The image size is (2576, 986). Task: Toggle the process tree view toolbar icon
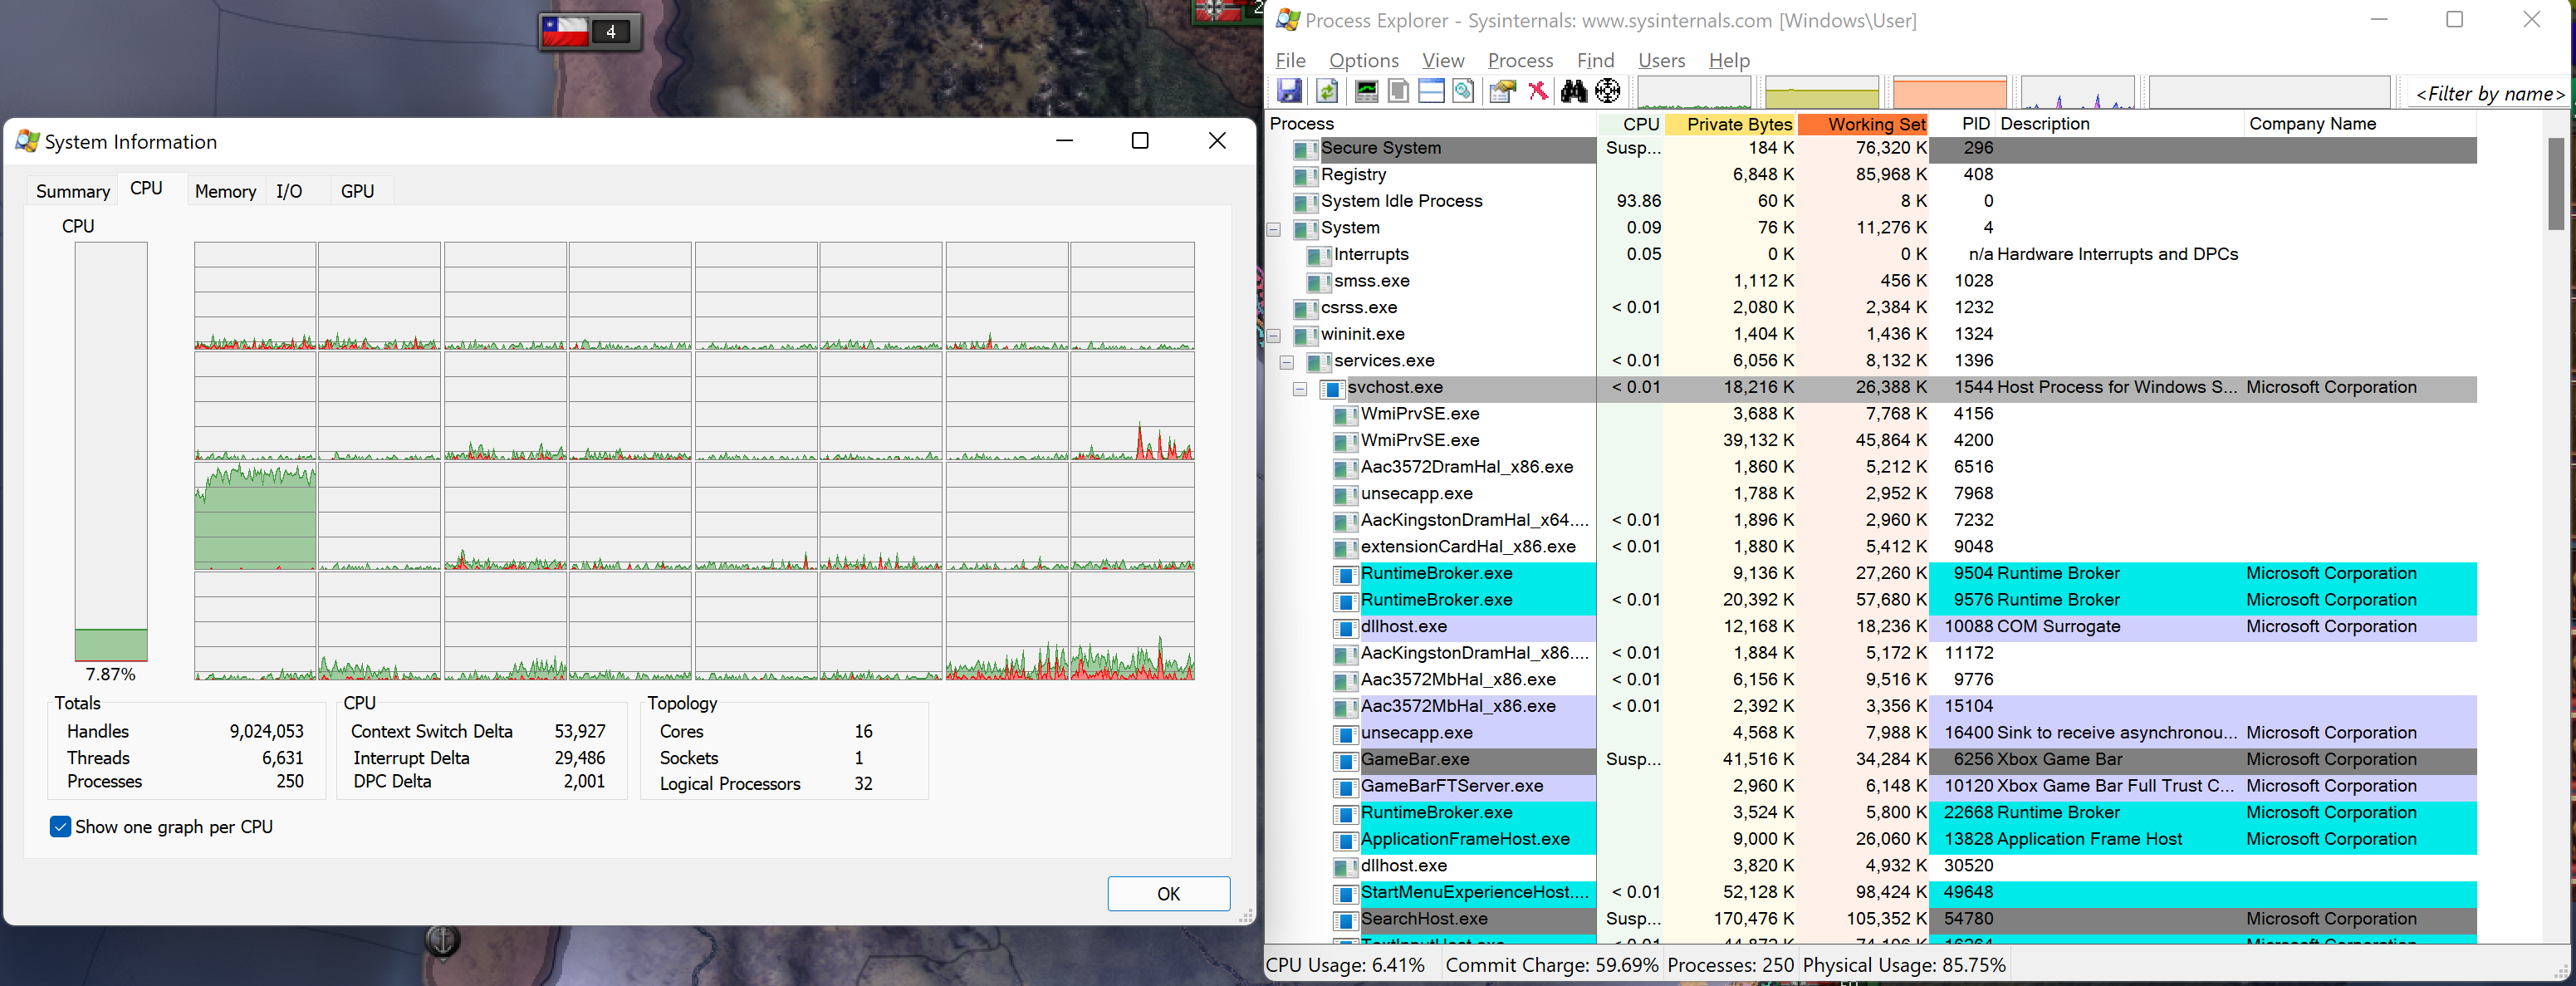1397,91
